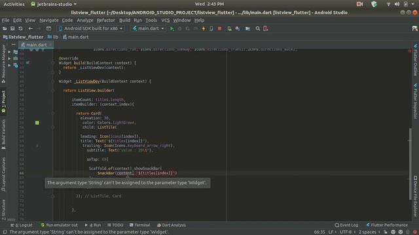Viewport: 419px width, 235px height.
Task: Click the Save All toolbar icon
Action: [x=12, y=29]
